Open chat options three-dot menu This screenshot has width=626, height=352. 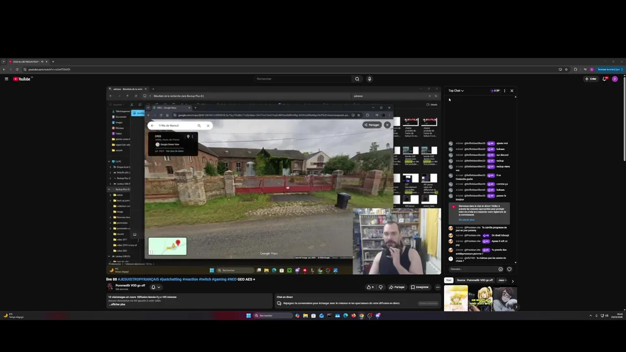pyautogui.click(x=505, y=90)
